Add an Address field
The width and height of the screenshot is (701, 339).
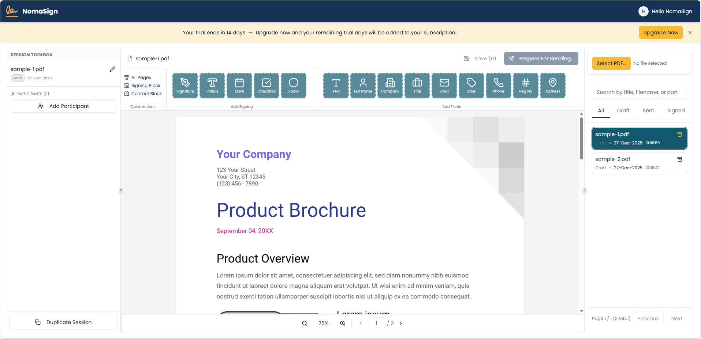(x=552, y=85)
